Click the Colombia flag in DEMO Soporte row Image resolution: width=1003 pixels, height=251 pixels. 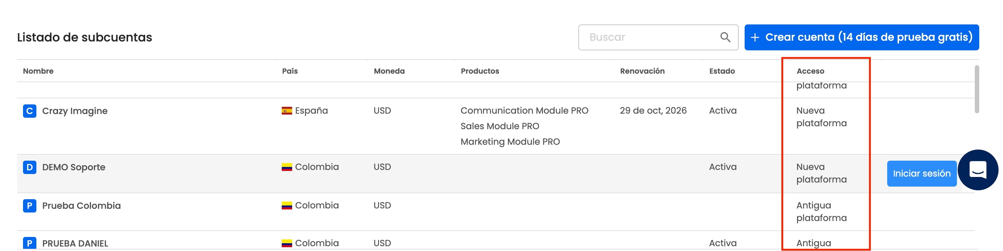pyautogui.click(x=287, y=167)
